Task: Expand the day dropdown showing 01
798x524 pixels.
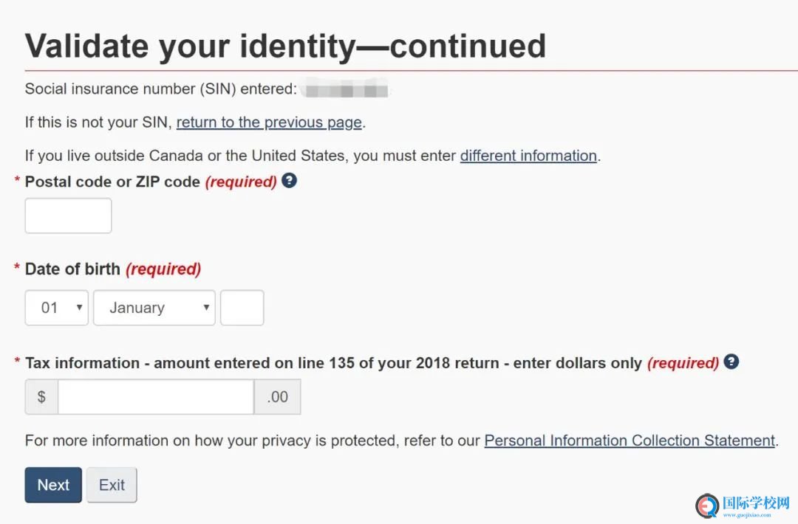Action: coord(56,308)
